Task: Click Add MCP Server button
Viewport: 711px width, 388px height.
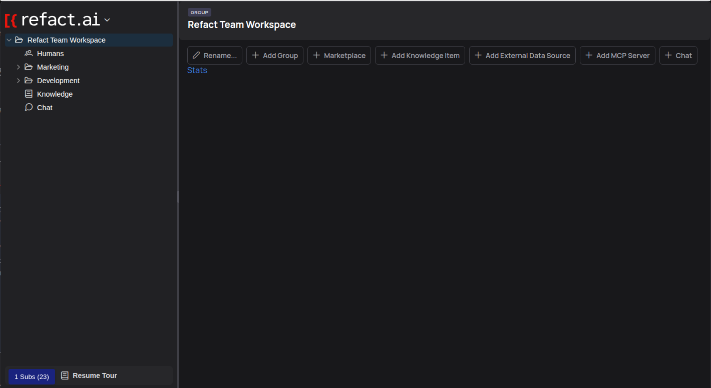Action: [x=617, y=56]
